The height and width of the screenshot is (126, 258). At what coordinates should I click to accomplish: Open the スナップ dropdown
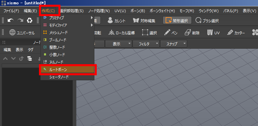(174, 44)
